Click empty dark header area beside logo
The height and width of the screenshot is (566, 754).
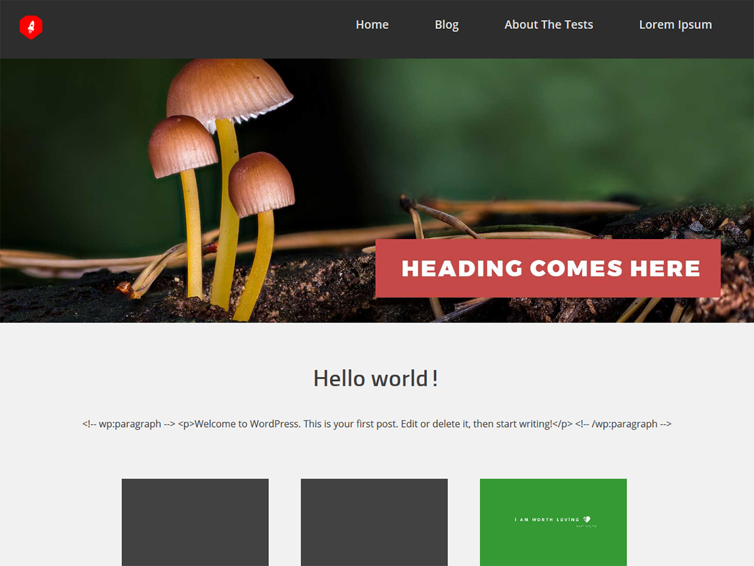[x=188, y=28]
